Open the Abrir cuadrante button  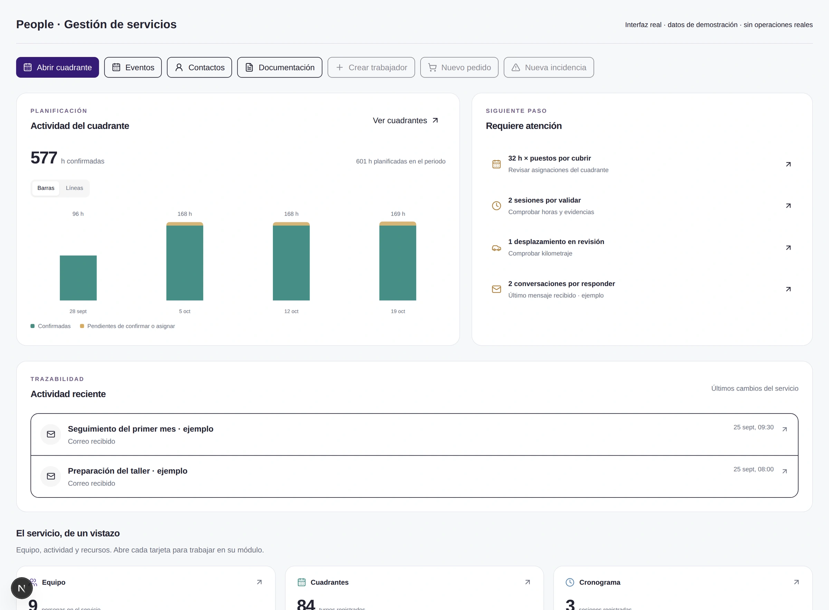(x=57, y=67)
